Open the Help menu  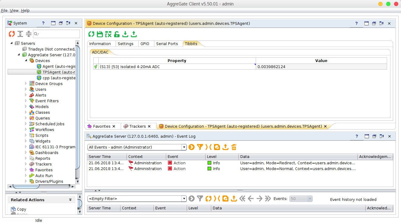[x=25, y=10]
